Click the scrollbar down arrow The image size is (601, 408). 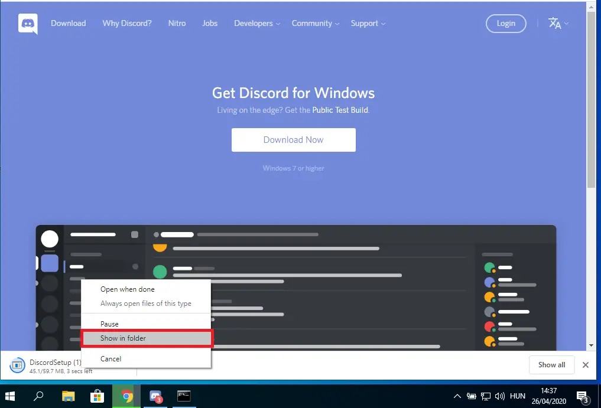click(592, 345)
